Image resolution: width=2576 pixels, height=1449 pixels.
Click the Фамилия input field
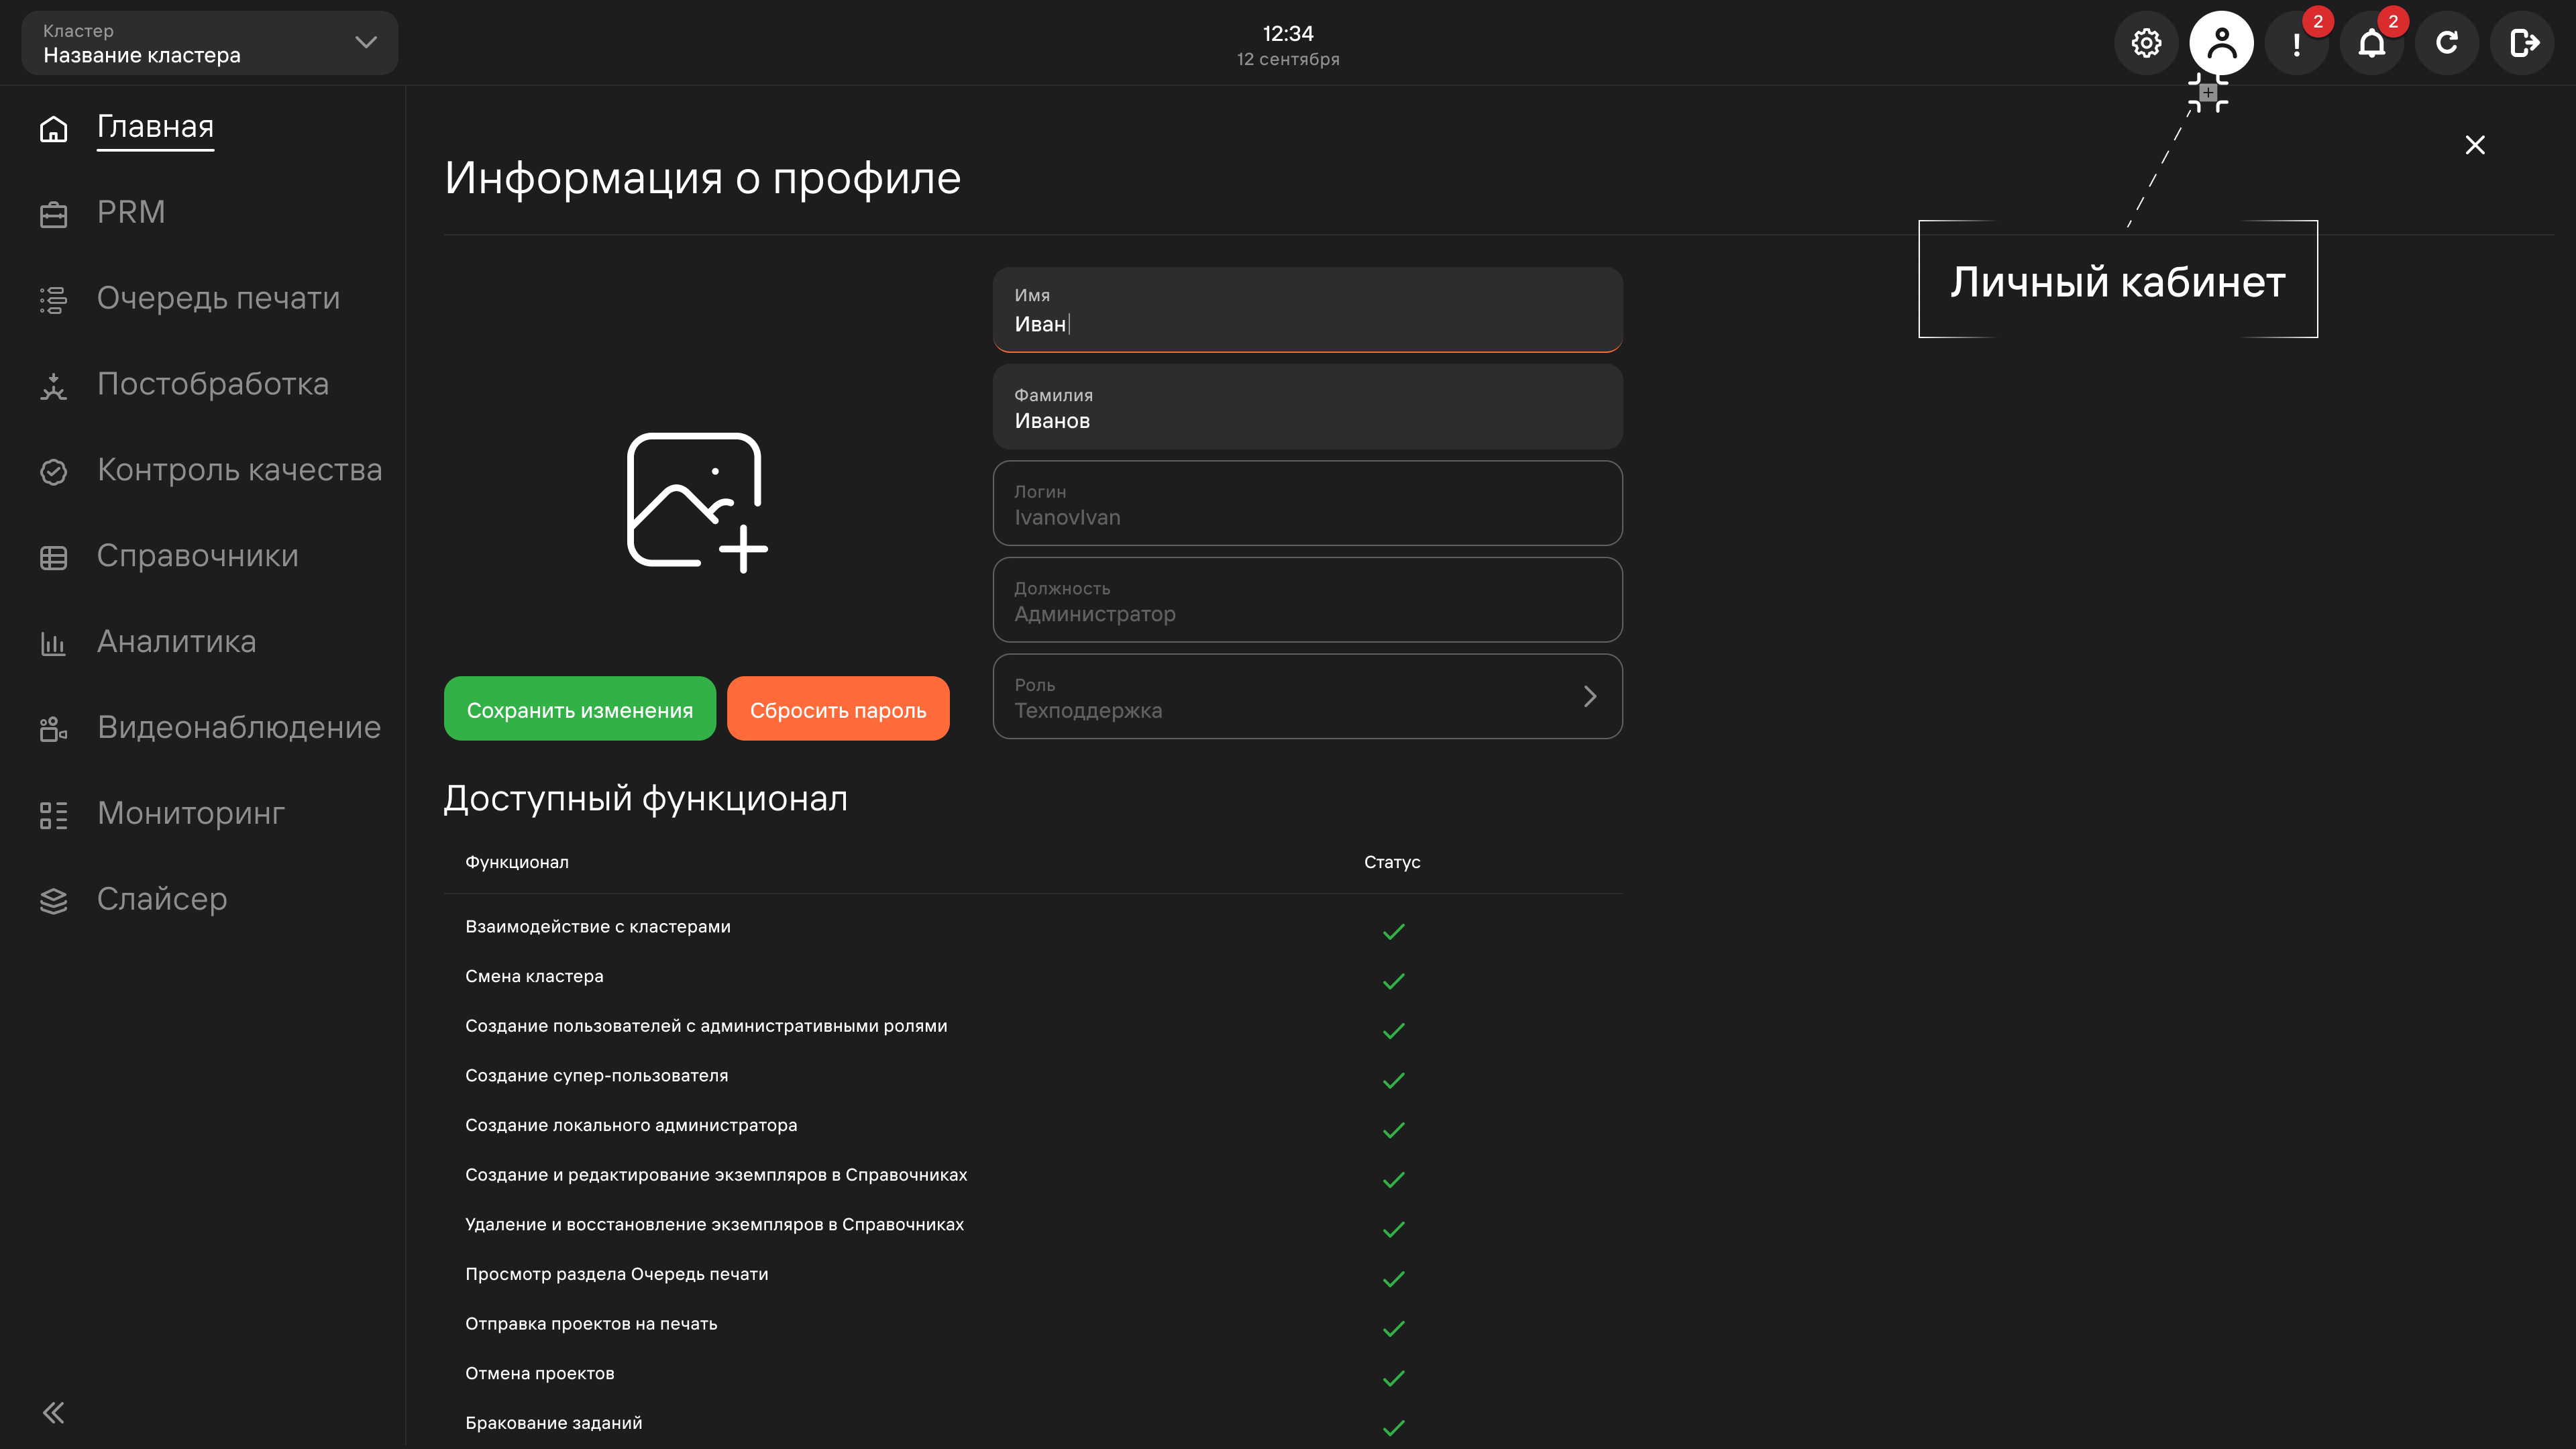pos(1307,406)
